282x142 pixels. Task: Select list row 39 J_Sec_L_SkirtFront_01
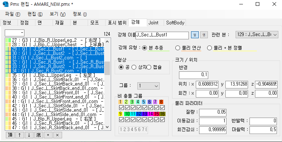pos(55,92)
